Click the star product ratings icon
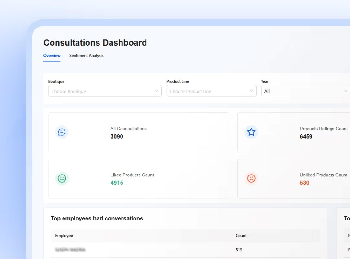 [251, 132]
